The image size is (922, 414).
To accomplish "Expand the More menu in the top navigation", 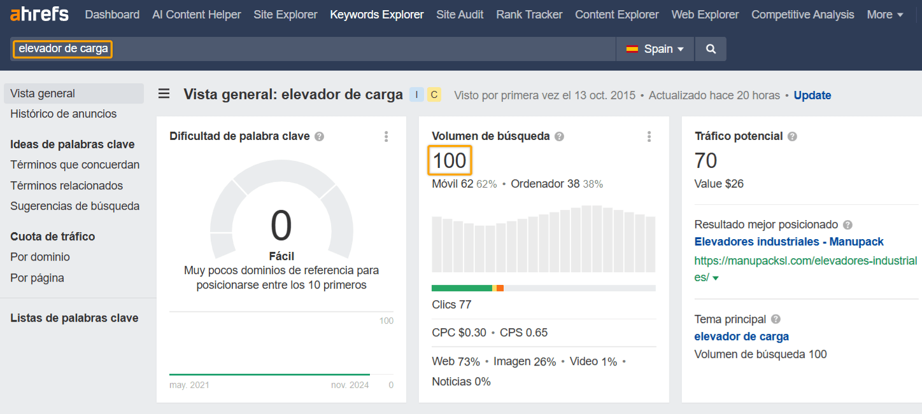I will [x=885, y=14].
